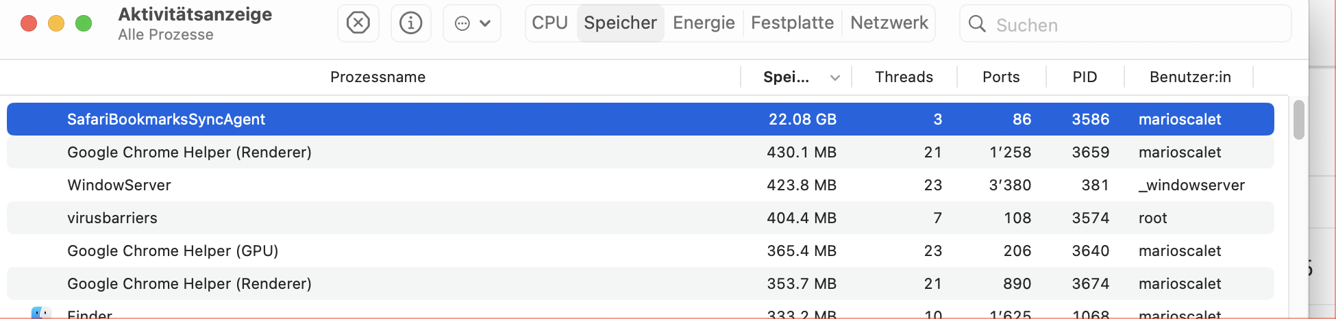Viewport: 1336px width, 319px height.
Task: Click the magnifying glass search icon
Action: tap(977, 25)
